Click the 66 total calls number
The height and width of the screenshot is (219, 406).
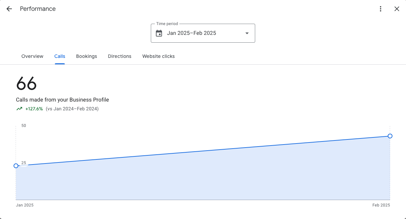[x=26, y=84]
